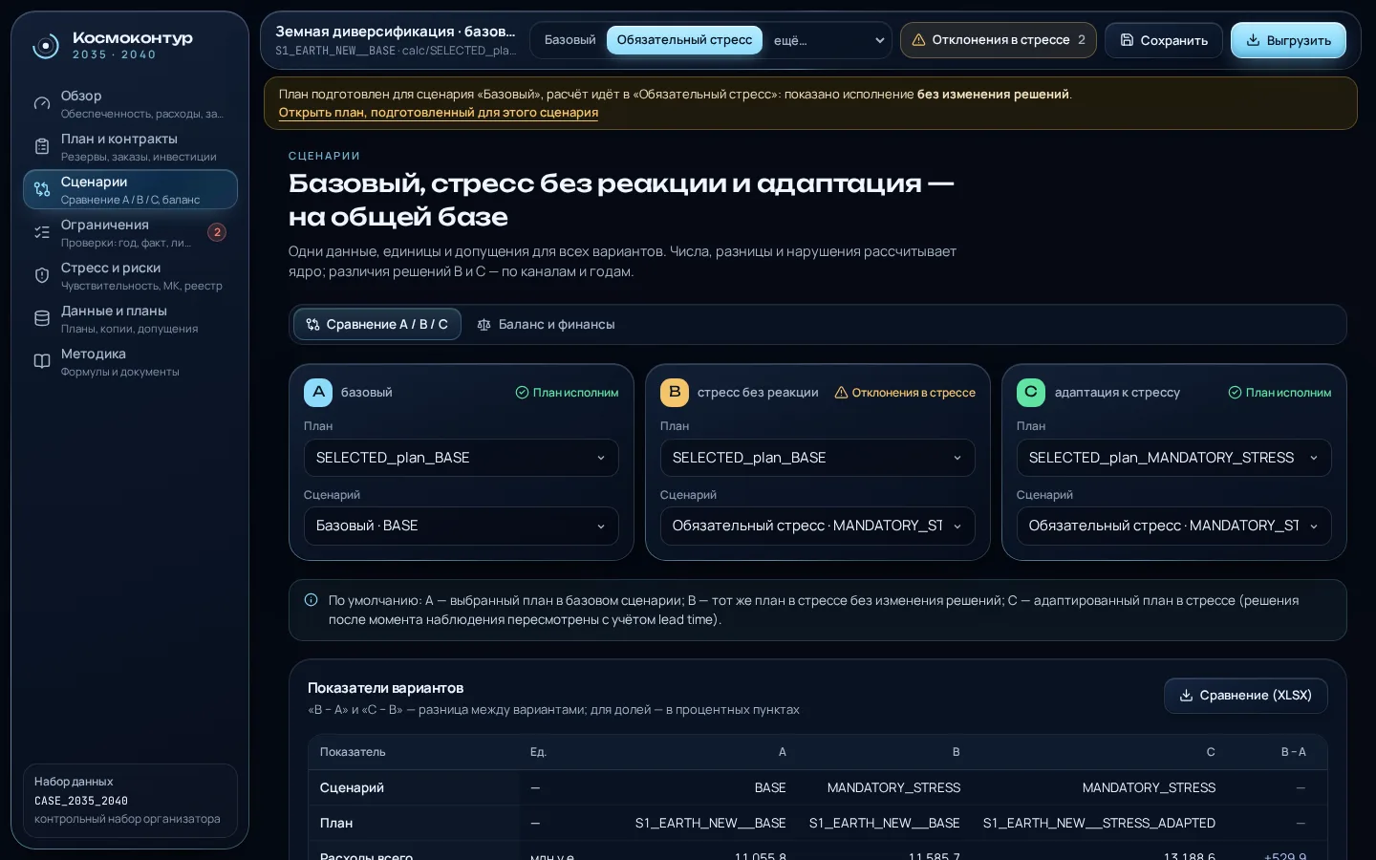
Task: Open scenario dropdown Базовый · BASE in card A
Action: click(x=461, y=527)
